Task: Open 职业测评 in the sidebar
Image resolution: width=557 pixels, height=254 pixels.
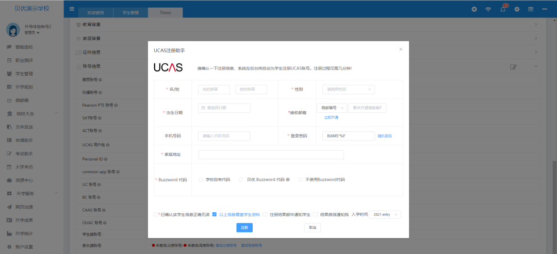Action: pos(24,60)
